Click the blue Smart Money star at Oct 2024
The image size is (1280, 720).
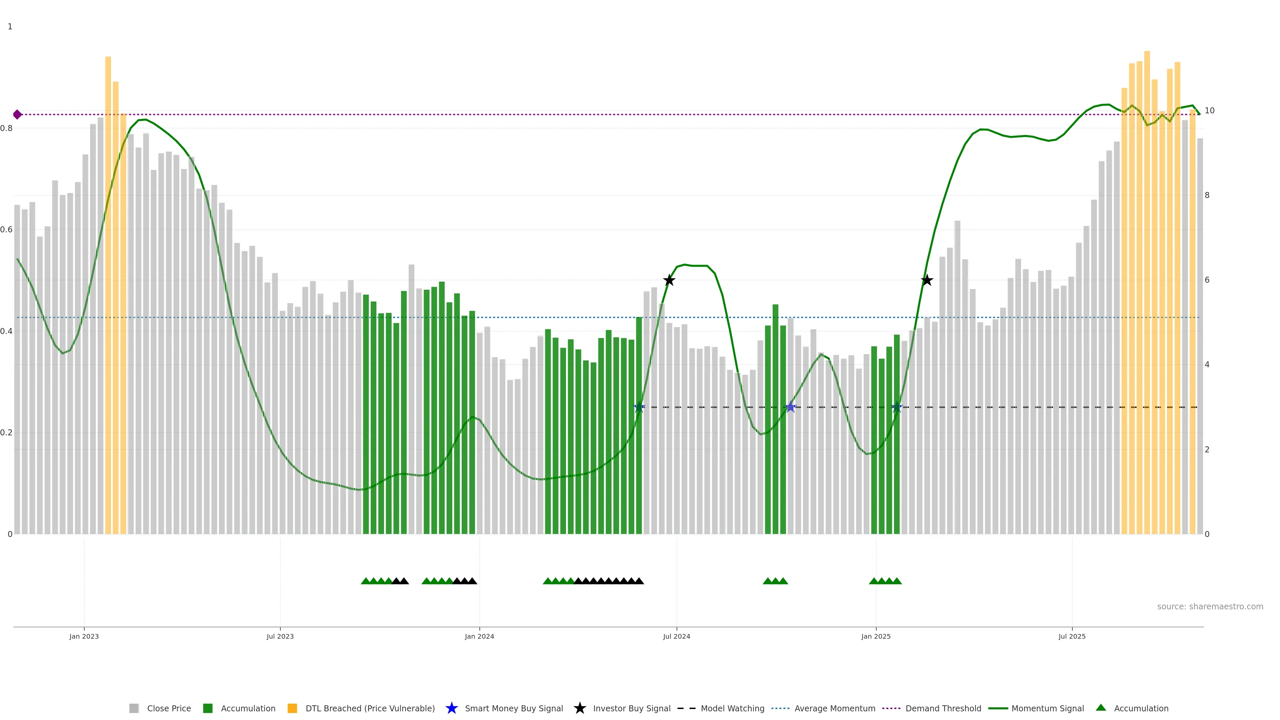[x=791, y=407]
